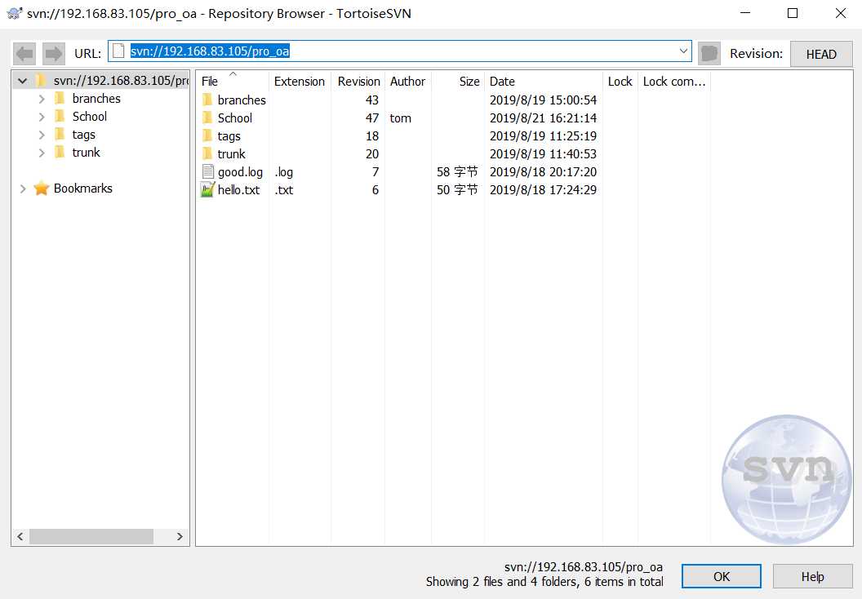Select branches in the tree pane
Screen dimensions: 862x599
click(x=96, y=99)
